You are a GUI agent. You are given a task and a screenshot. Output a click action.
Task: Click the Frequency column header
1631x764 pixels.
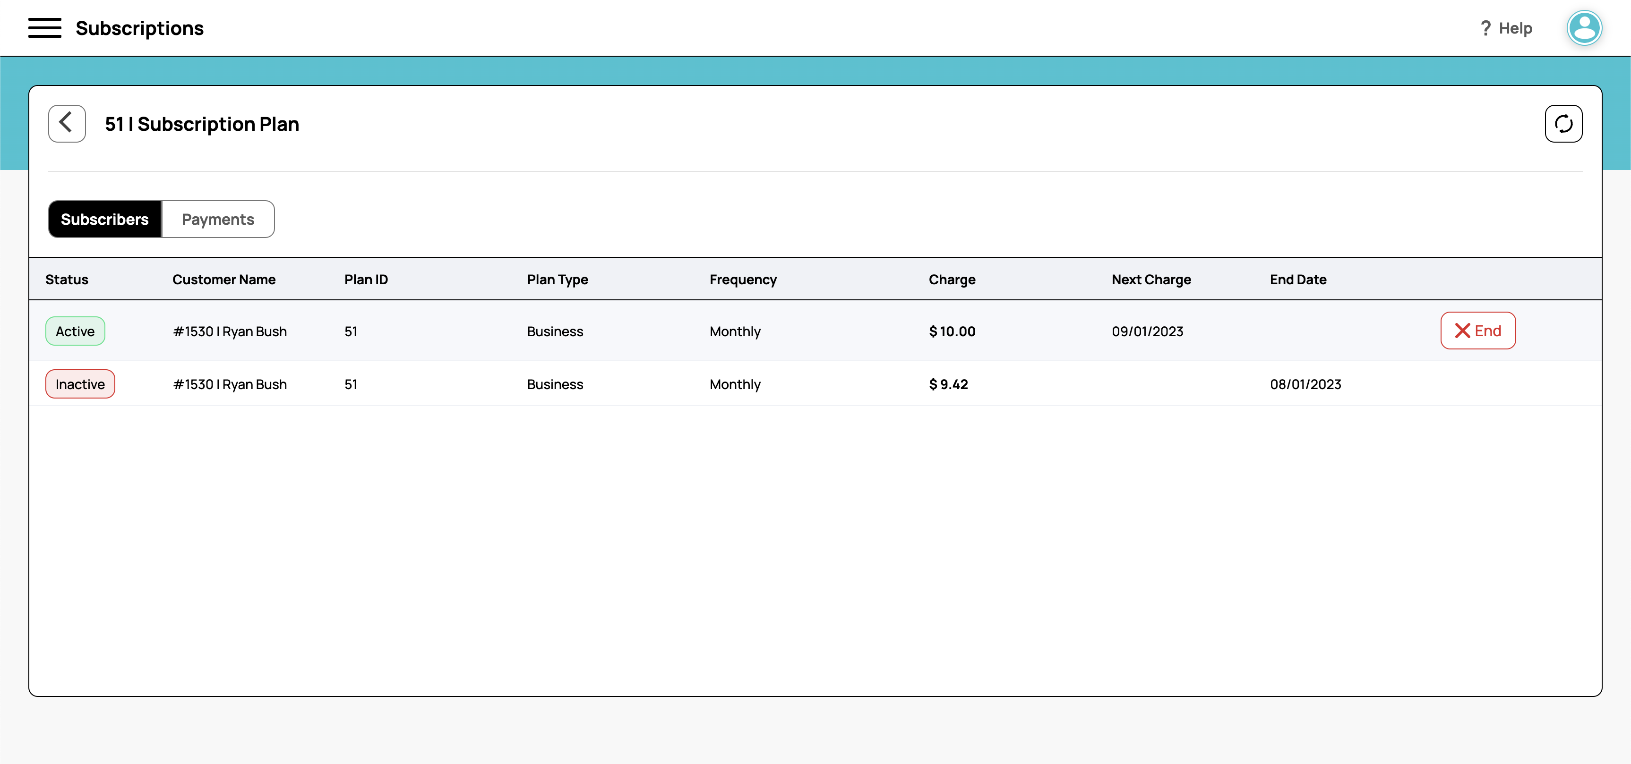(x=743, y=279)
